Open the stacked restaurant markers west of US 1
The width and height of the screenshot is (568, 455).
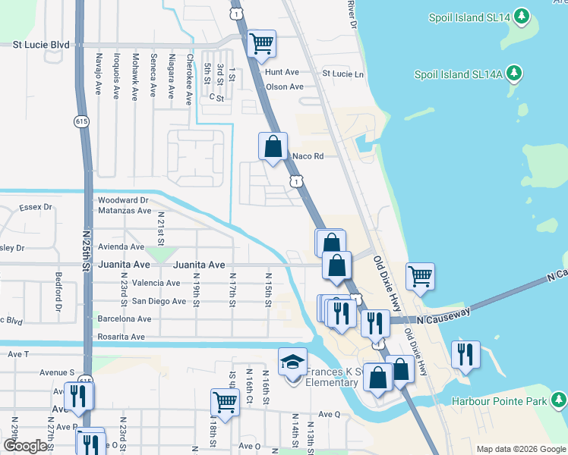pyautogui.click(x=340, y=314)
